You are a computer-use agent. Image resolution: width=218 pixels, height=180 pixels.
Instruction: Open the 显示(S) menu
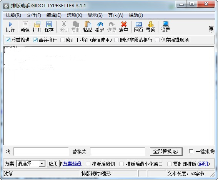(95, 15)
